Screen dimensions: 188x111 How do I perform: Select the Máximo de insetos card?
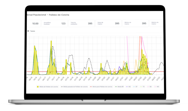click(x=156, y=24)
